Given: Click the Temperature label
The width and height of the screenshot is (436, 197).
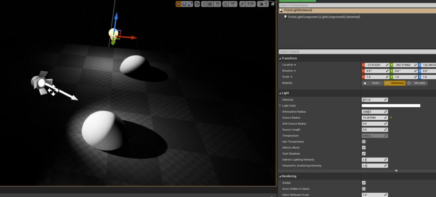Looking at the screenshot, I should (290, 136).
